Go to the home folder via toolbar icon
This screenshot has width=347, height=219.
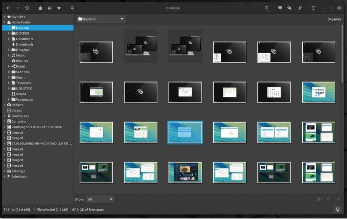40,8
